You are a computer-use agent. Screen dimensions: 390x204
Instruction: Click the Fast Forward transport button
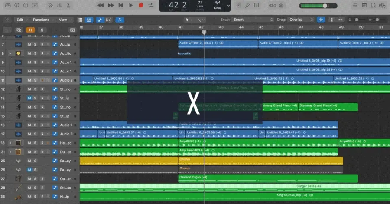[110, 5]
